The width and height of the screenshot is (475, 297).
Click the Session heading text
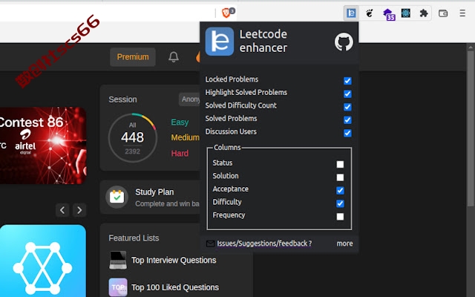(x=122, y=99)
